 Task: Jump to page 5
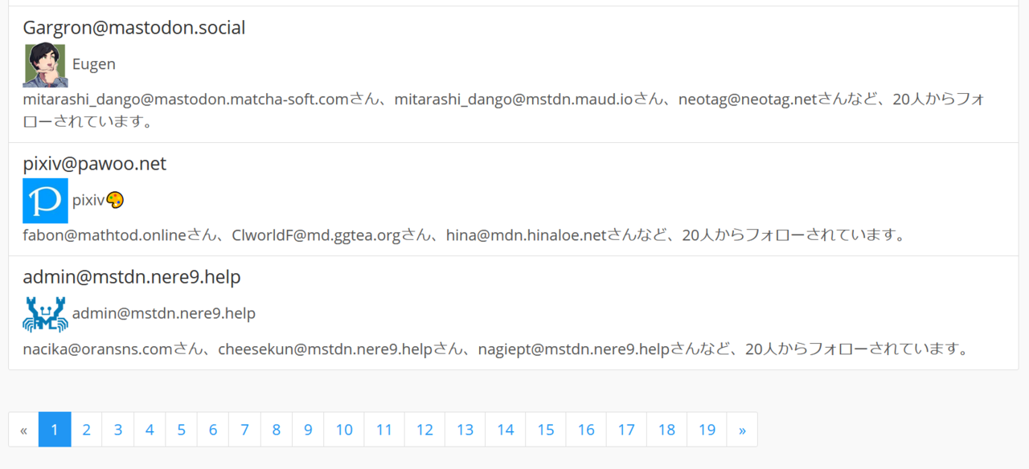pos(181,430)
